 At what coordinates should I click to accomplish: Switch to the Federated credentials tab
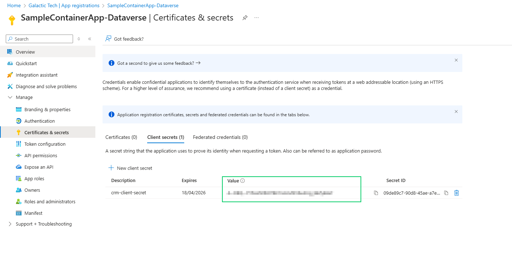[x=220, y=137]
